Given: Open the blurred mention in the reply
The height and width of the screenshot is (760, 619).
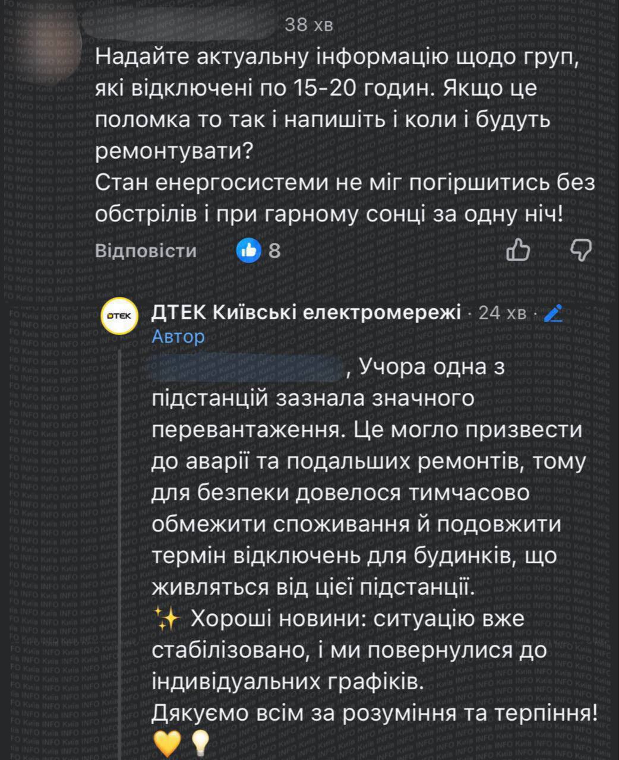Looking at the screenshot, I should point(248,368).
